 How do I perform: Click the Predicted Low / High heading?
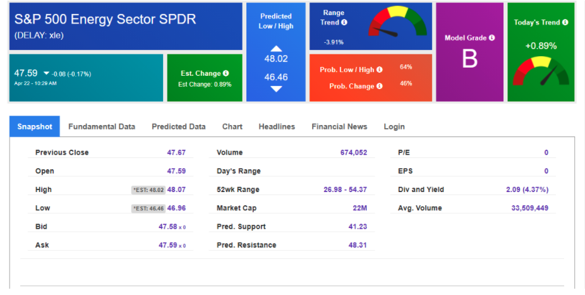(x=276, y=21)
